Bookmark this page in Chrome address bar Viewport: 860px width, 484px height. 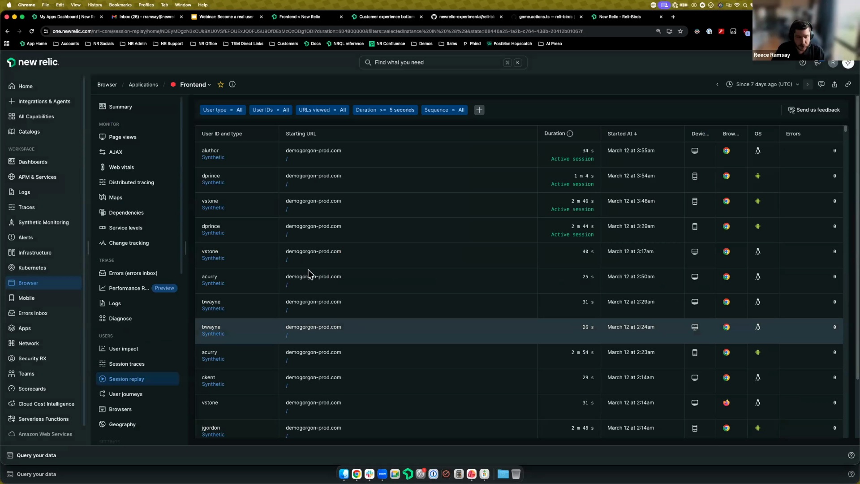click(680, 31)
